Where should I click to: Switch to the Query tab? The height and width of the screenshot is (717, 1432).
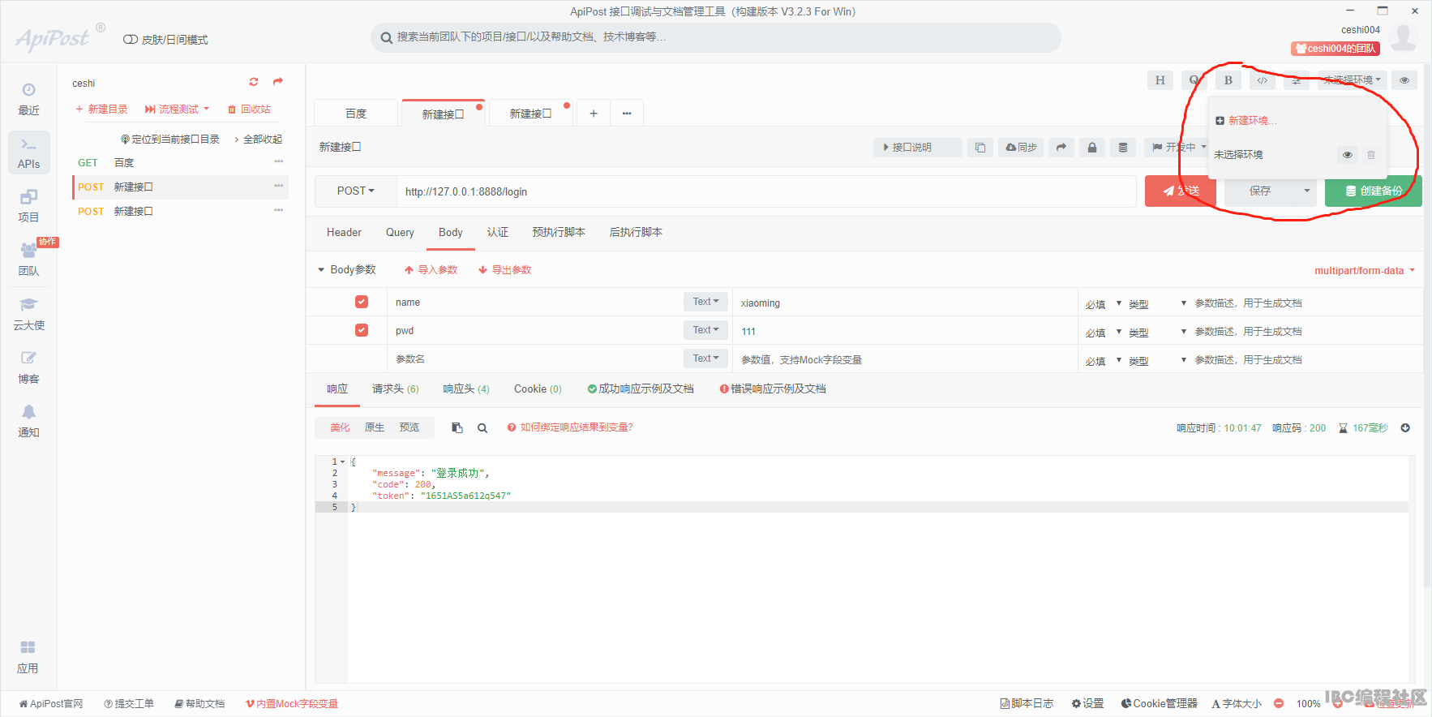(x=400, y=232)
